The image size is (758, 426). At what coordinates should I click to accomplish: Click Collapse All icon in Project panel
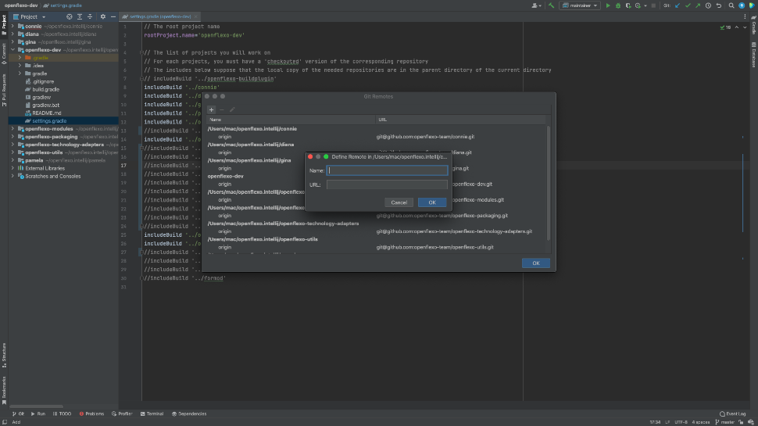tap(89, 16)
